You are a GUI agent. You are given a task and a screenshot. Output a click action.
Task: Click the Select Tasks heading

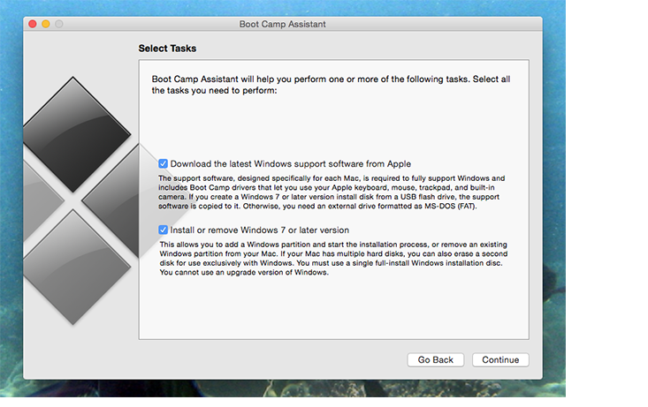pyautogui.click(x=167, y=49)
